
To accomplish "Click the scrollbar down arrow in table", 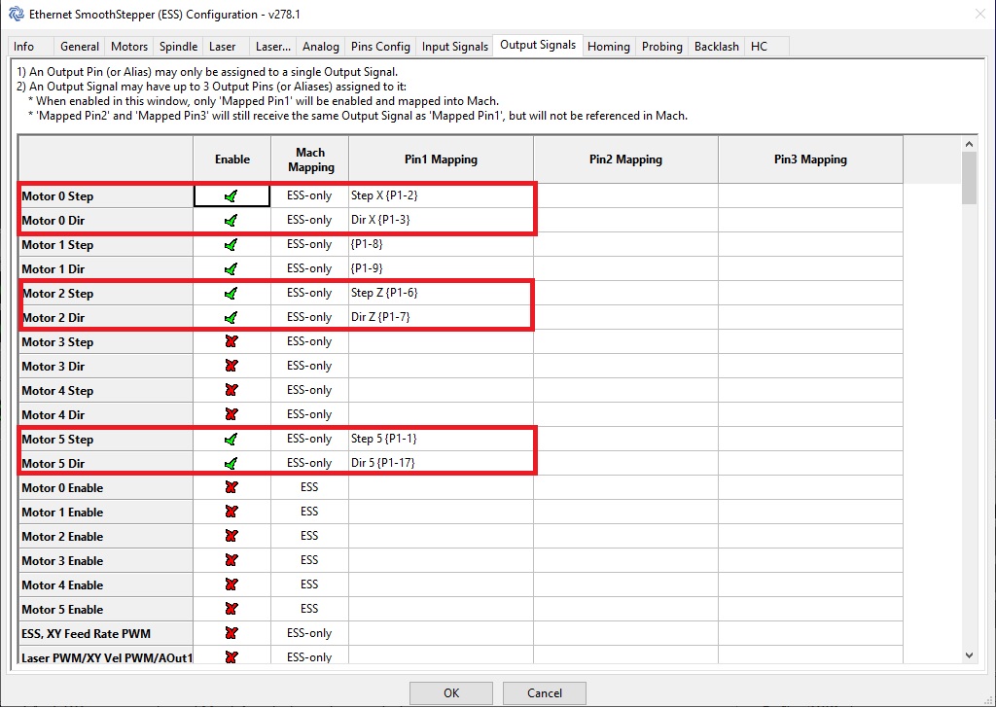I will (x=969, y=655).
